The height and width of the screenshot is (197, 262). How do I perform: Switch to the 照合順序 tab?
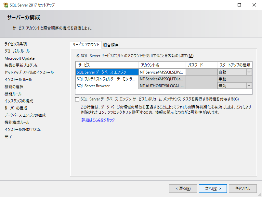(111, 45)
